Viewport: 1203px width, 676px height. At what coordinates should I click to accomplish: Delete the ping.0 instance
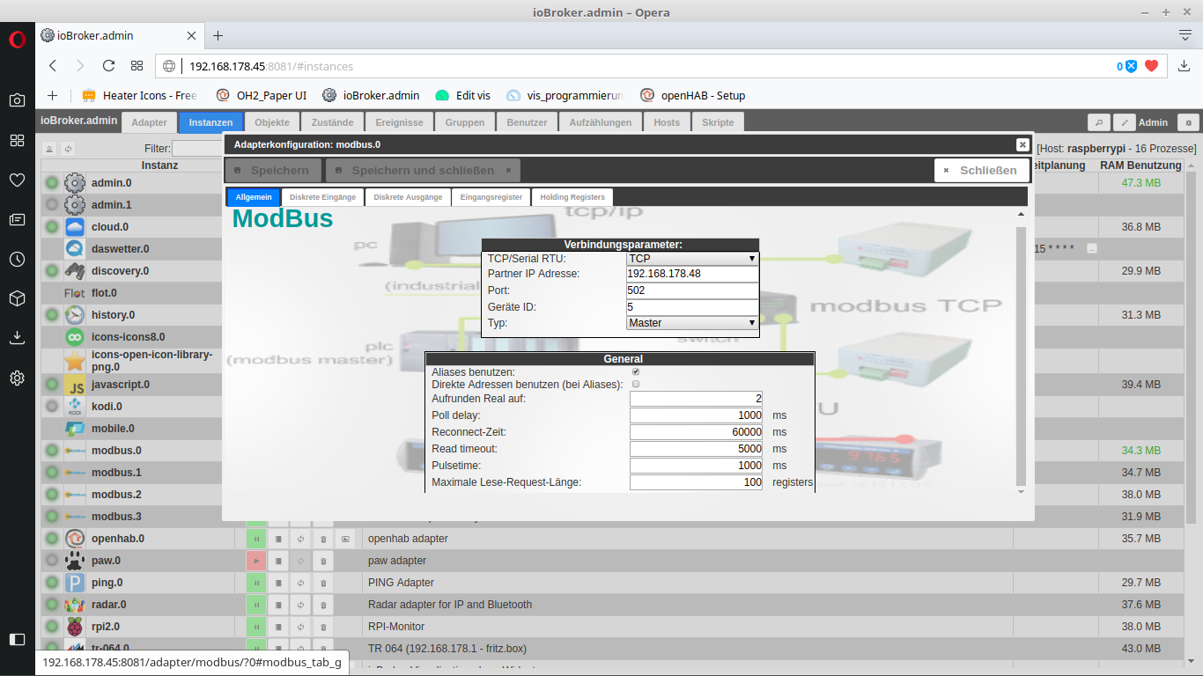pos(323,582)
